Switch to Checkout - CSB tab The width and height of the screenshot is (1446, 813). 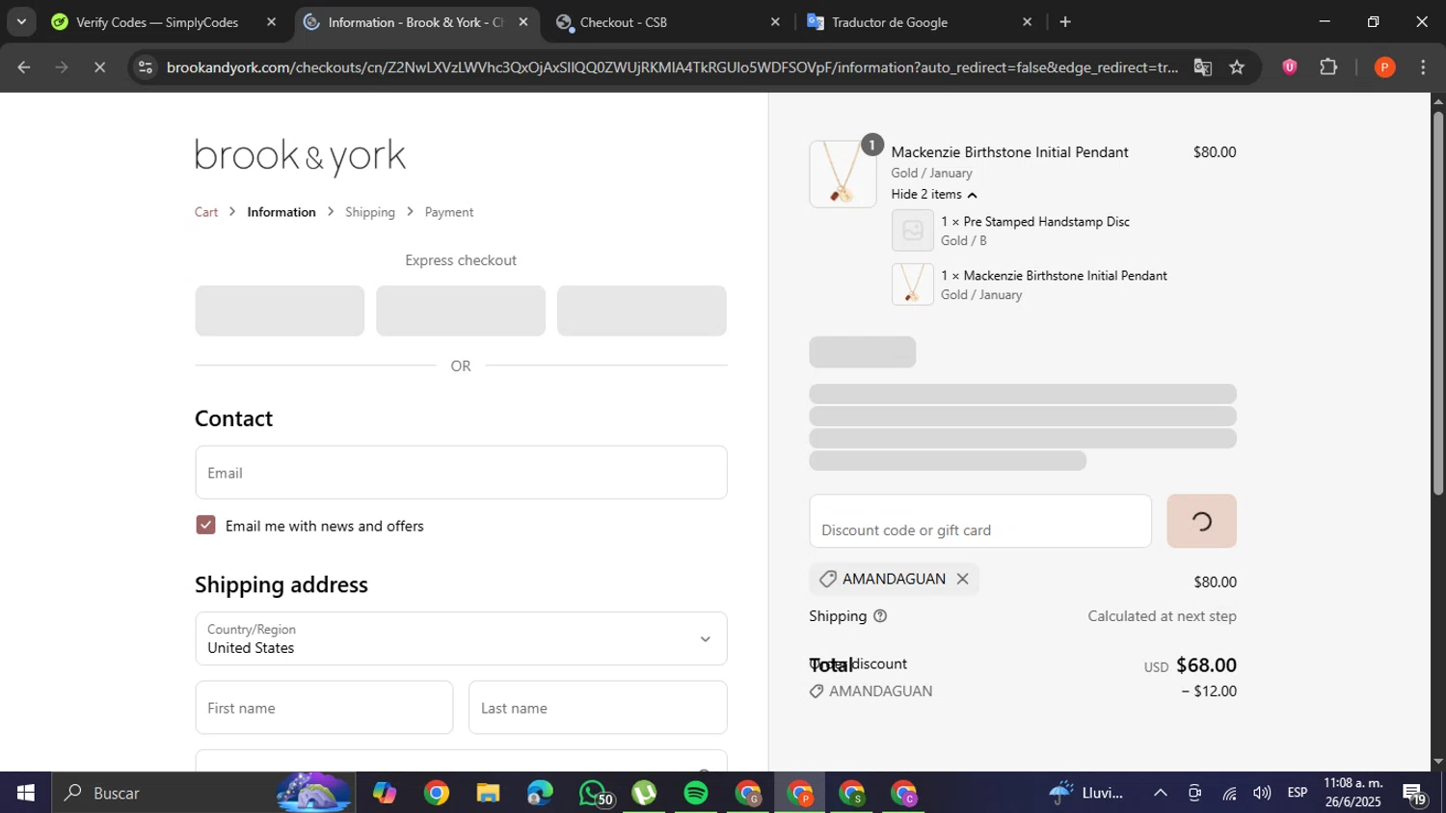[623, 22]
